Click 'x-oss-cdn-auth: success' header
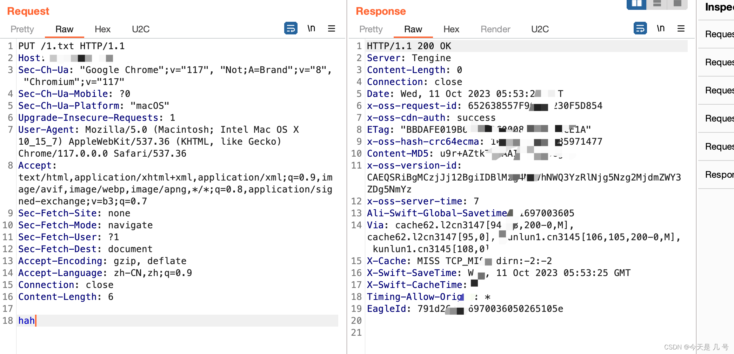Screen dimensions: 734x354 [x=432, y=118]
